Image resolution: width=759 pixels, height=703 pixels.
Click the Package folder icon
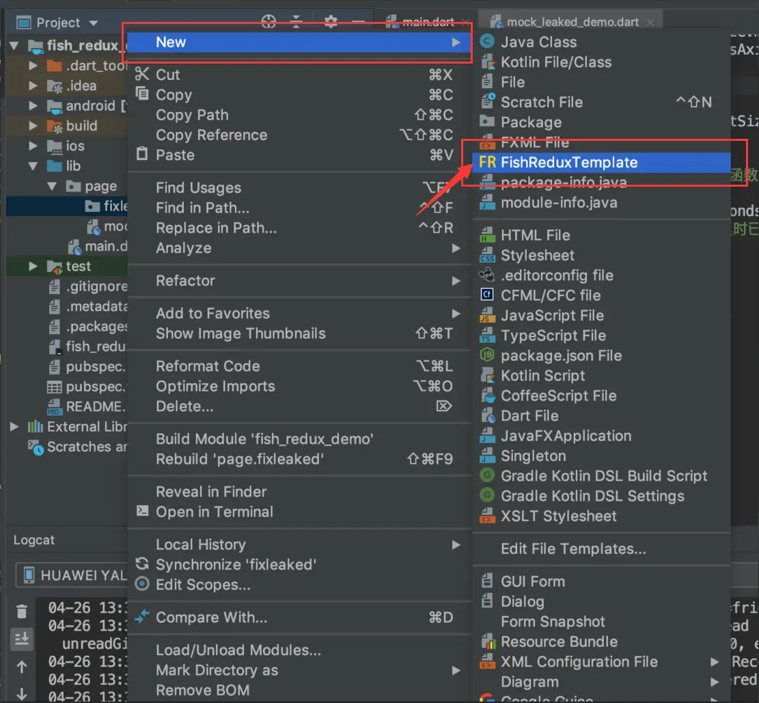(487, 122)
